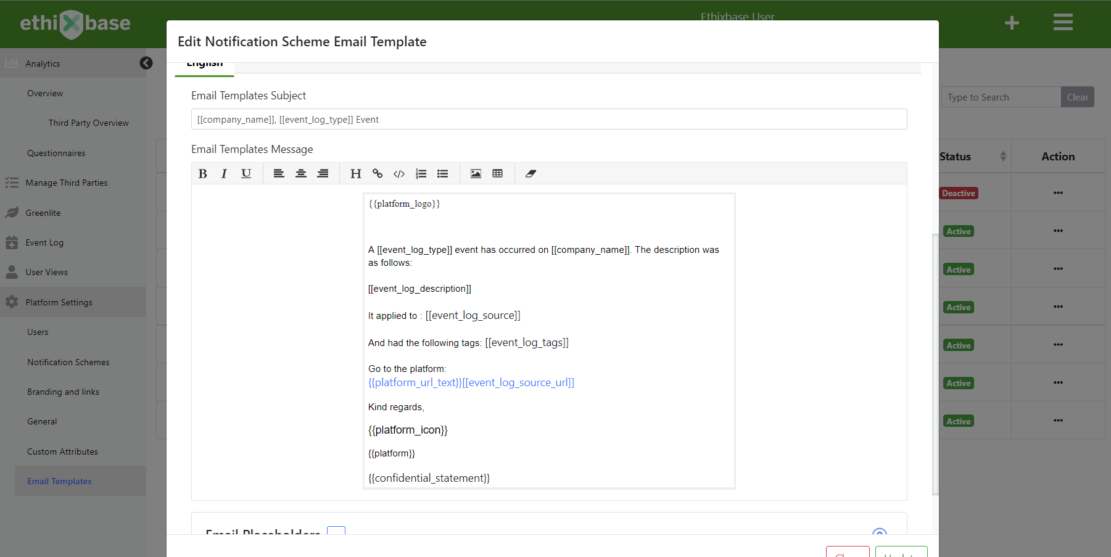Screen dimensions: 1111x557
Task: Click the Deactive status badge
Action: tap(959, 193)
